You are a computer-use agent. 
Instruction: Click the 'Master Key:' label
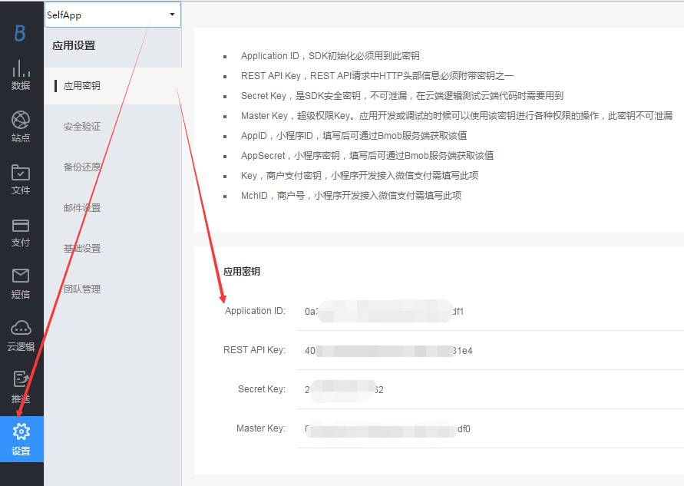tap(261, 428)
